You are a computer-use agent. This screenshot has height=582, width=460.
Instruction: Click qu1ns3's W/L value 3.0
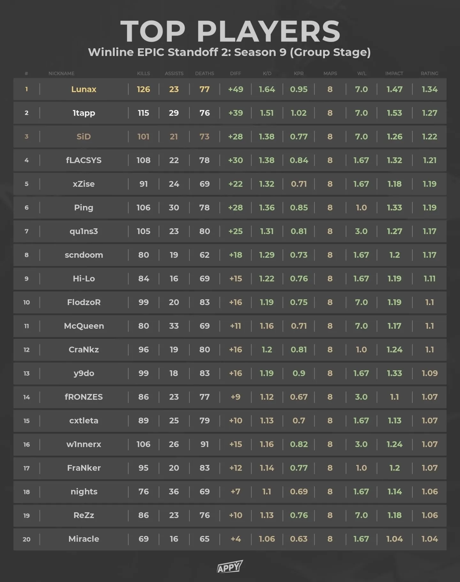(x=362, y=231)
